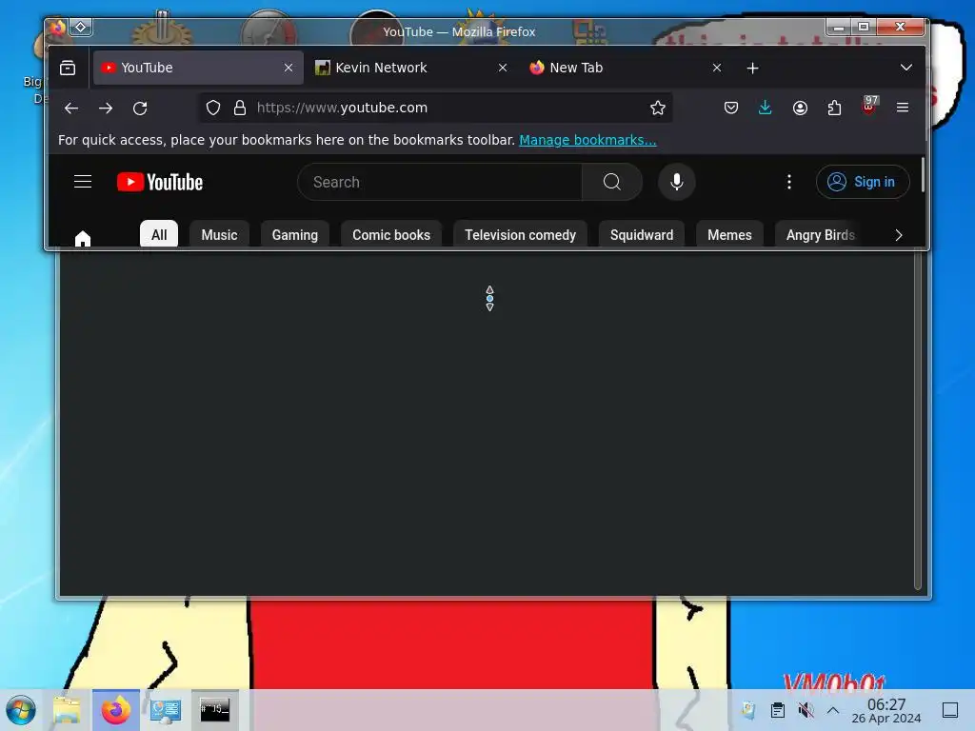975x731 pixels.
Task: Open Manage bookmarks link
Action: tap(587, 140)
